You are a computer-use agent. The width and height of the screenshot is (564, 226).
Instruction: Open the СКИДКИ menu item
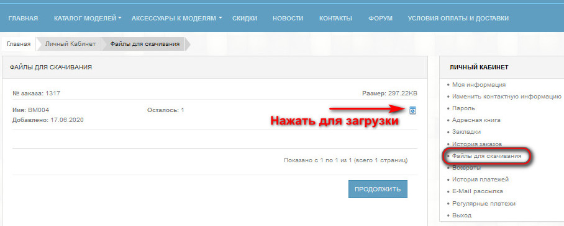[x=245, y=19]
